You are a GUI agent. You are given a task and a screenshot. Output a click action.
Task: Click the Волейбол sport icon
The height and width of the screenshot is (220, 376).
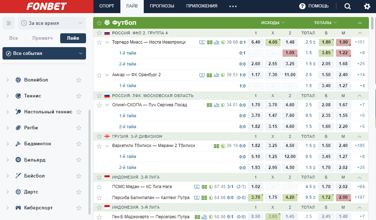18,80
